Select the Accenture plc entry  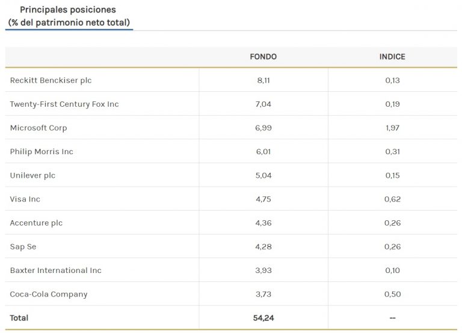point(36,223)
